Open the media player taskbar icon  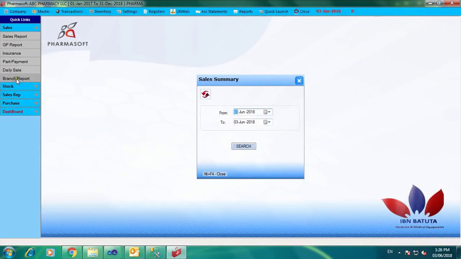(50, 253)
